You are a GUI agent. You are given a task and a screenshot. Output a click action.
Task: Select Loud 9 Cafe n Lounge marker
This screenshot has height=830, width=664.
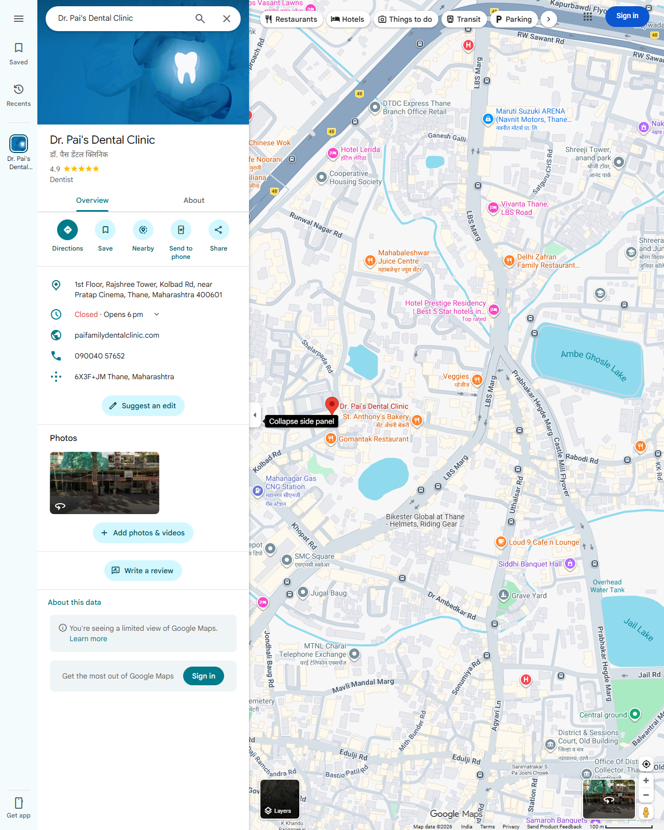(501, 542)
